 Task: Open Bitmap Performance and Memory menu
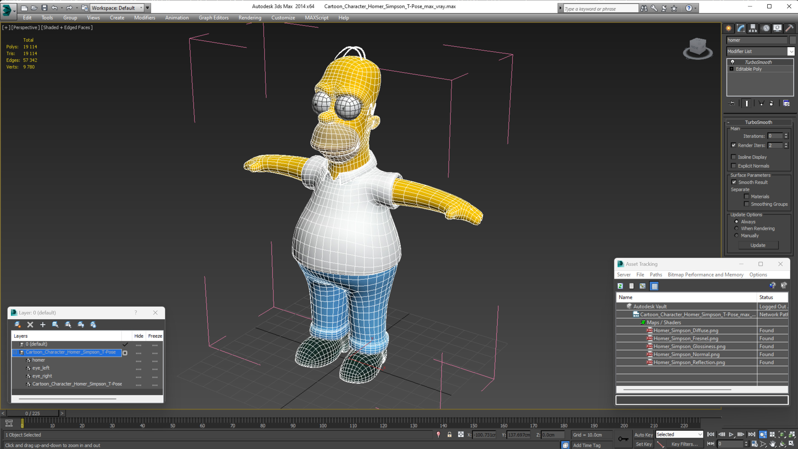tap(705, 274)
